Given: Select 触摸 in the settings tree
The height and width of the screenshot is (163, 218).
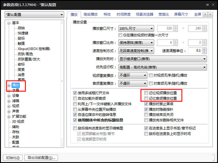Looking at the screenshot, I should coord(21,44).
